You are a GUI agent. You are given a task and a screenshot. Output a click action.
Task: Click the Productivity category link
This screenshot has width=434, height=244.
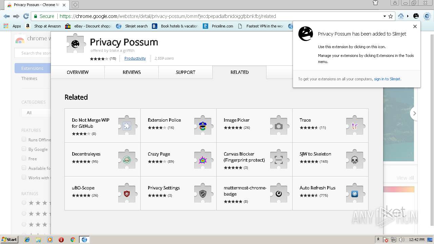coord(135,58)
